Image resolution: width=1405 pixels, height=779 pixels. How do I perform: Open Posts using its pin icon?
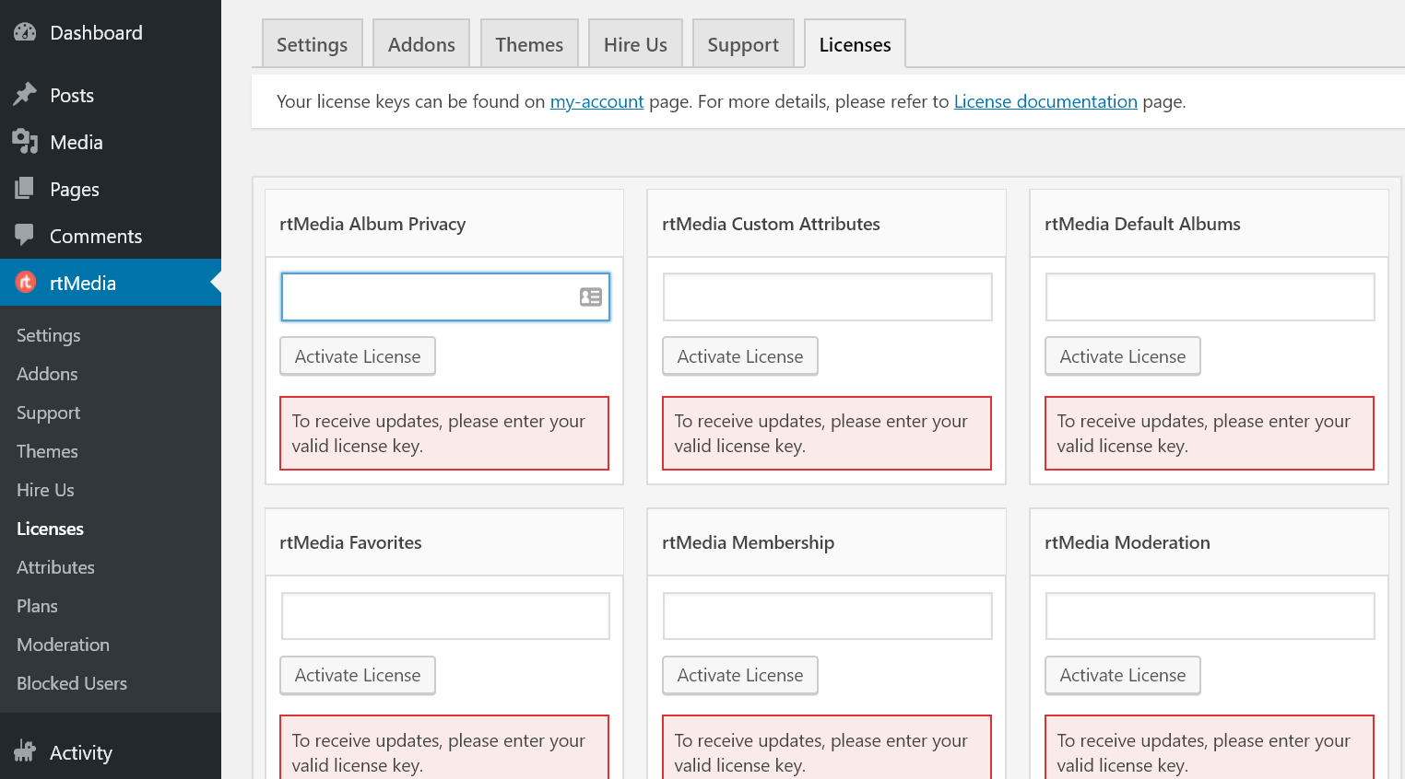(22, 95)
